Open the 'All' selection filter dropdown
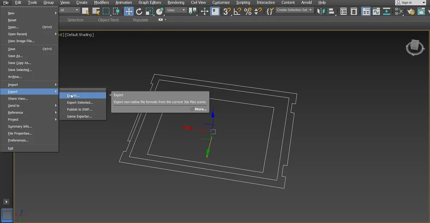The height and width of the screenshot is (223, 430). tap(69, 10)
